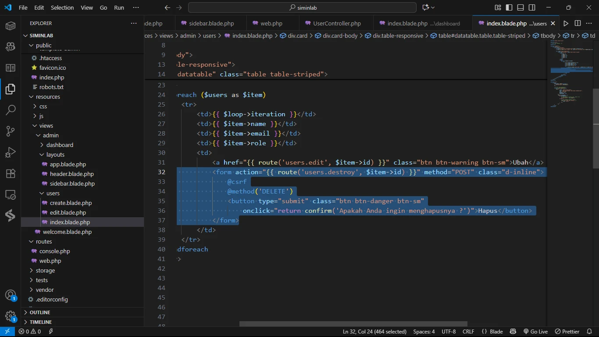This screenshot has height=337, width=599.
Task: Open the Manage gear icon
Action: [x=11, y=315]
